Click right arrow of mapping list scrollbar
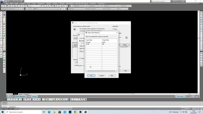 116,71
